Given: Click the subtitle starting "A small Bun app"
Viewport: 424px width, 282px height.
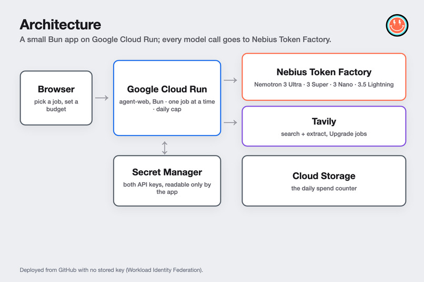Looking at the screenshot, I should [x=175, y=40].
